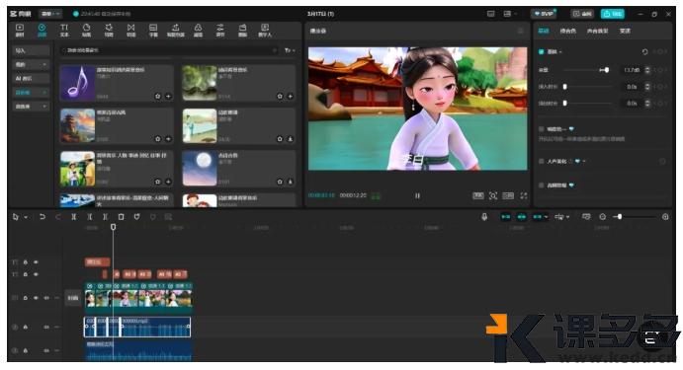This screenshot has width=683, height=370.
Task: Open the Stickers tab
Action: coord(86,30)
